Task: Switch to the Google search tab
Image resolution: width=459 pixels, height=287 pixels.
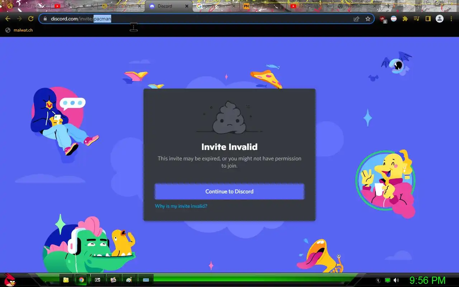Action: 215,6
